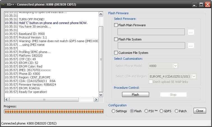Click log scroll up arrow
This screenshot has width=212, height=127.
pos(101,14)
